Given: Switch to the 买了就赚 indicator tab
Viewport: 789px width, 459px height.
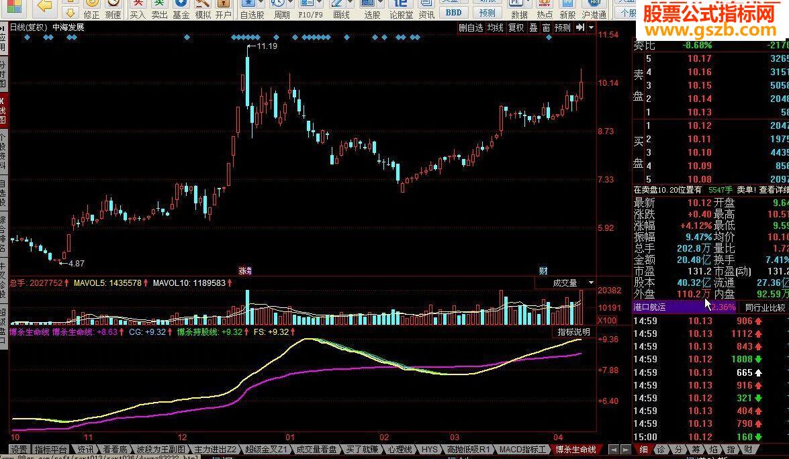Looking at the screenshot, I should (363, 450).
